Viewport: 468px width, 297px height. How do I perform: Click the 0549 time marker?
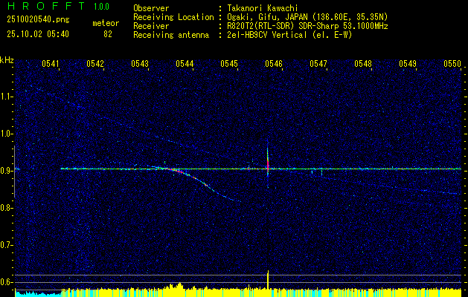[x=408, y=63]
